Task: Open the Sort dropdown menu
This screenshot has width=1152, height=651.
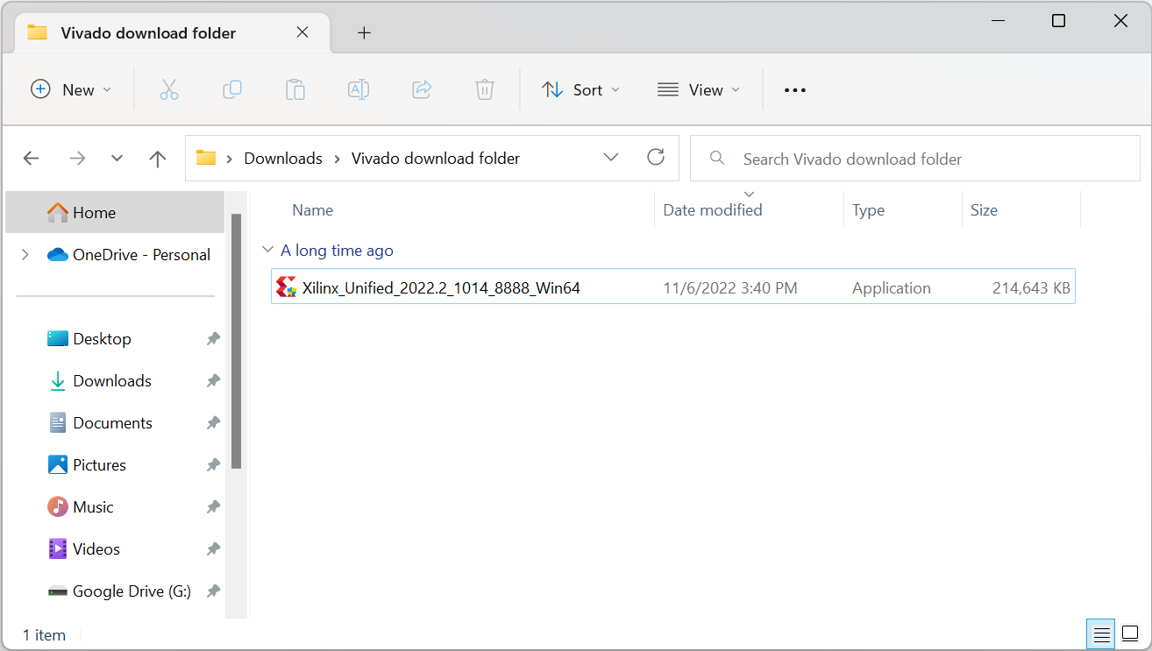Action: (580, 89)
